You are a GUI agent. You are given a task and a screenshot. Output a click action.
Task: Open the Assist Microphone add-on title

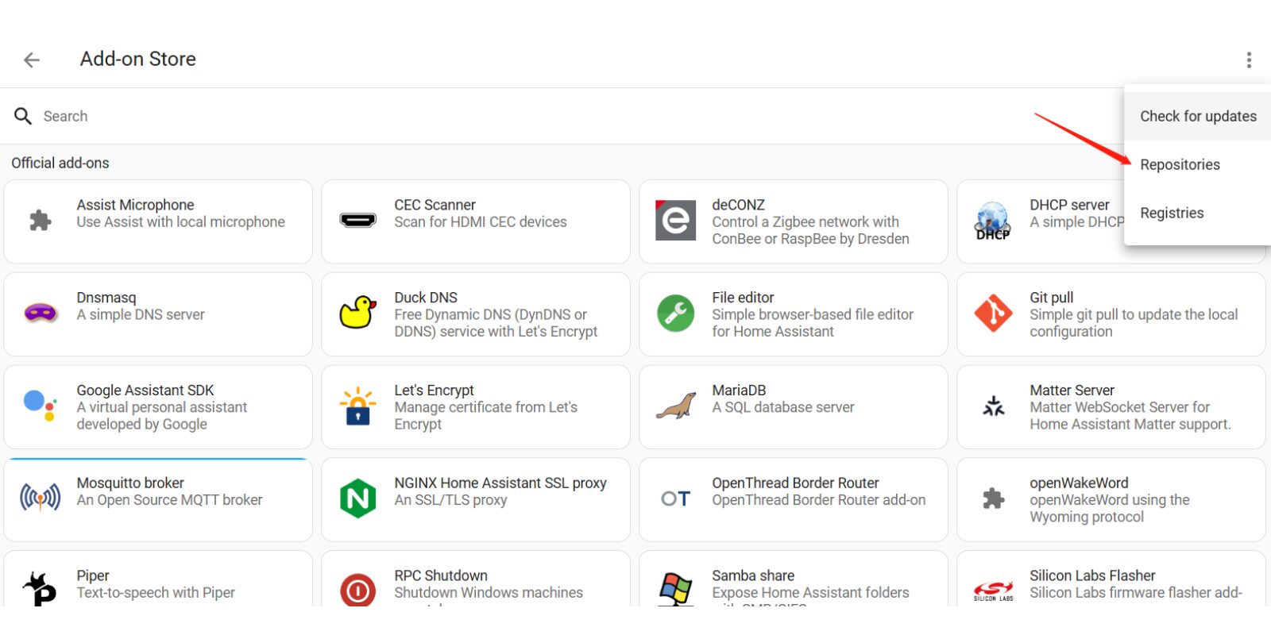(135, 205)
